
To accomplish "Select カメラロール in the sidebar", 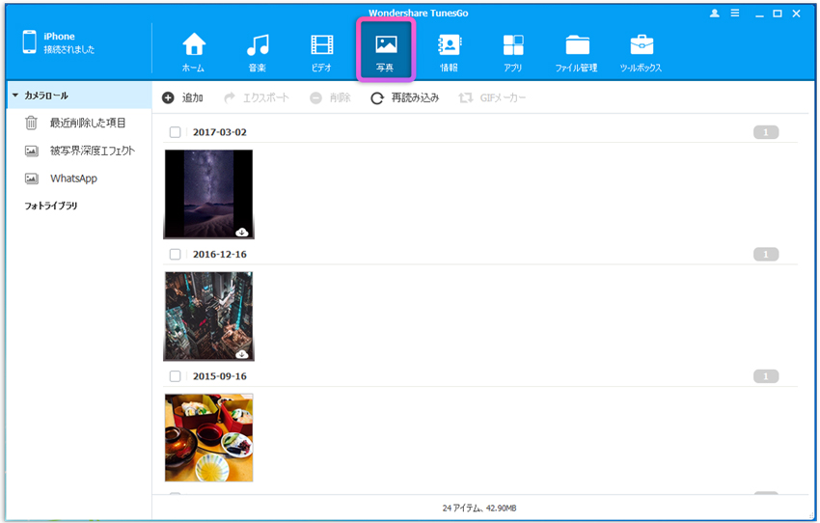I will pos(79,96).
